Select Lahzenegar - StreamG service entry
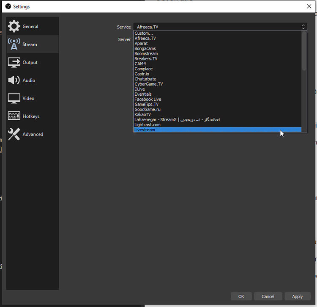Image resolution: width=317 pixels, height=307 pixels. point(218,119)
